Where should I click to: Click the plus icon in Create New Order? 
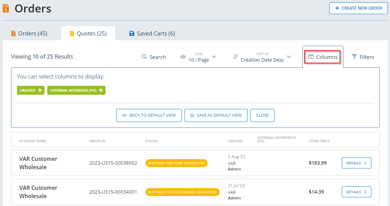(x=337, y=8)
